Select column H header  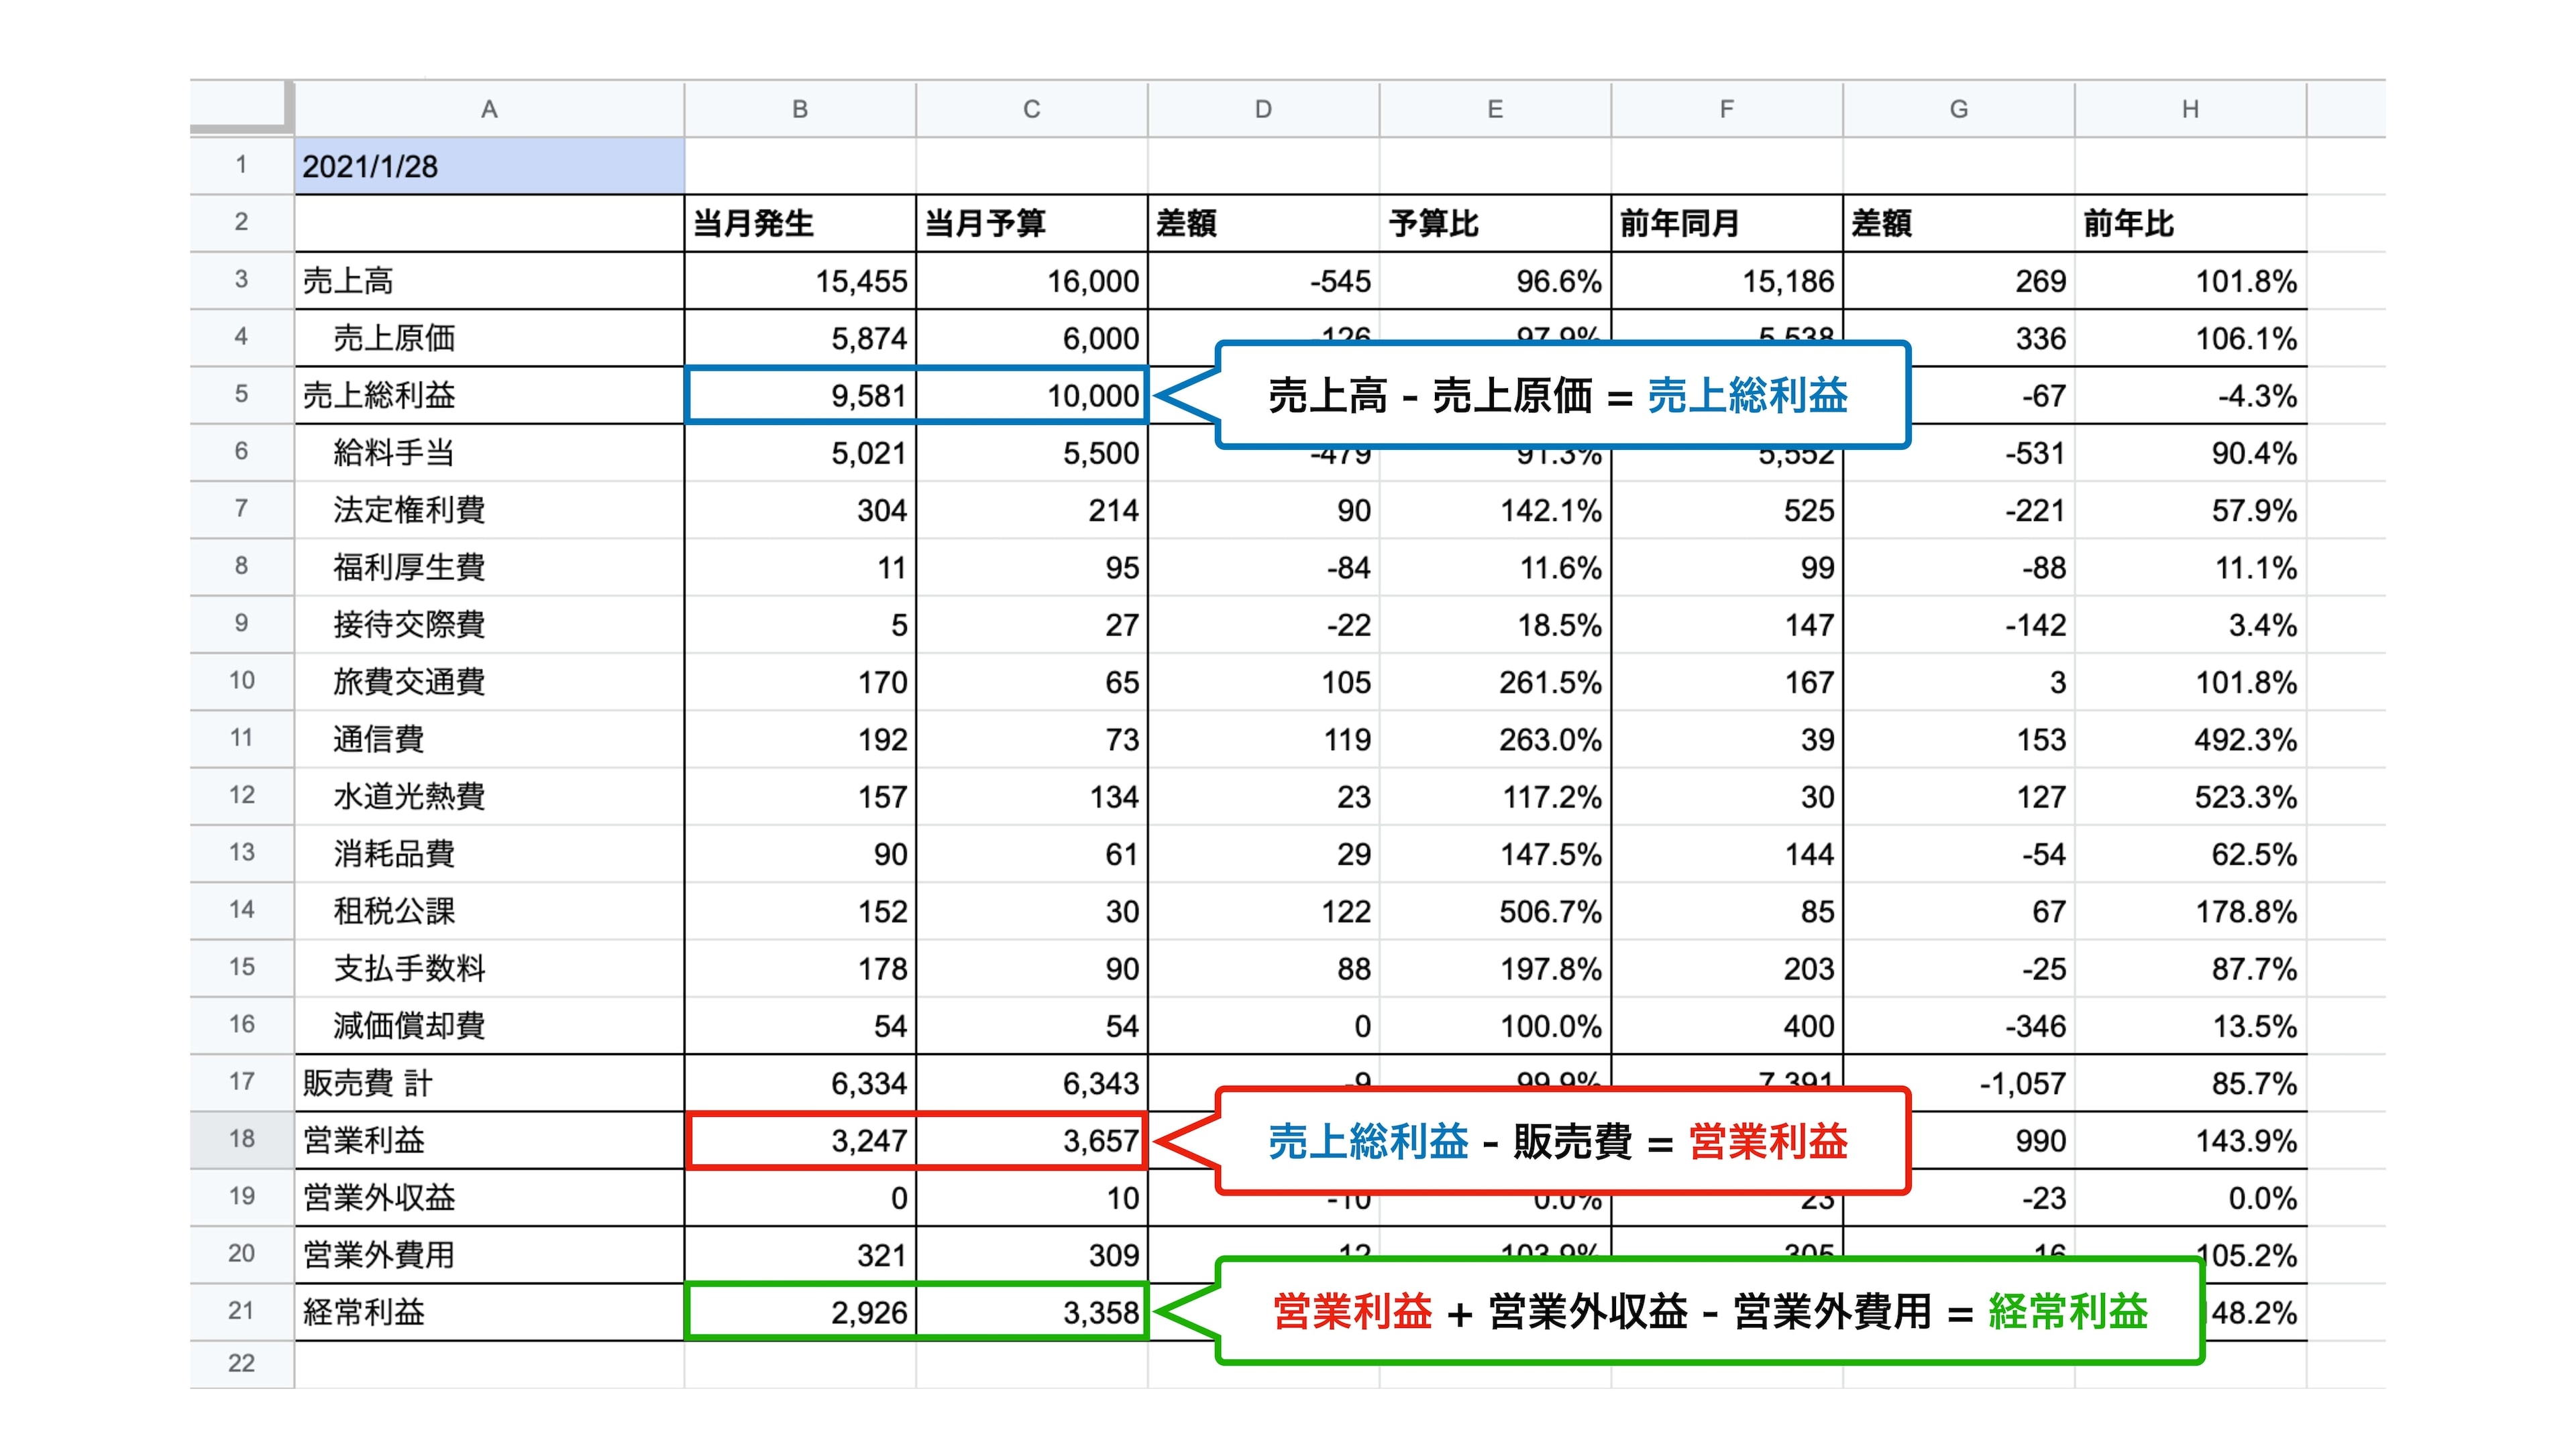tap(2191, 109)
